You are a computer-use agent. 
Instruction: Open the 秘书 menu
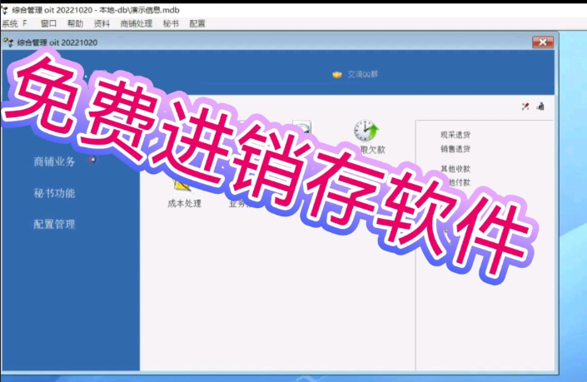pos(171,24)
